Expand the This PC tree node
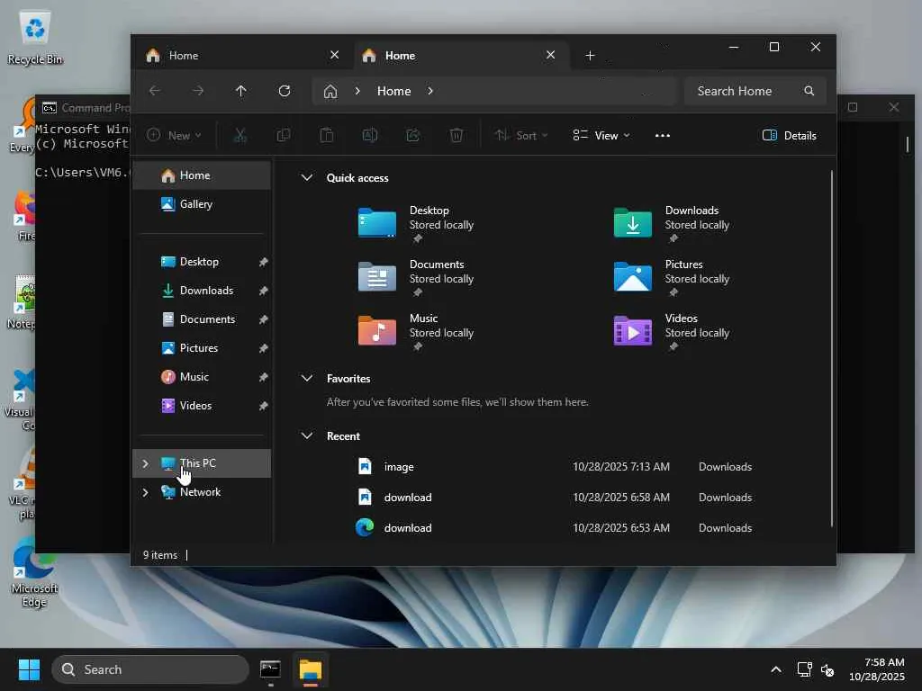Screen dimensions: 922x691 [x=145, y=463]
